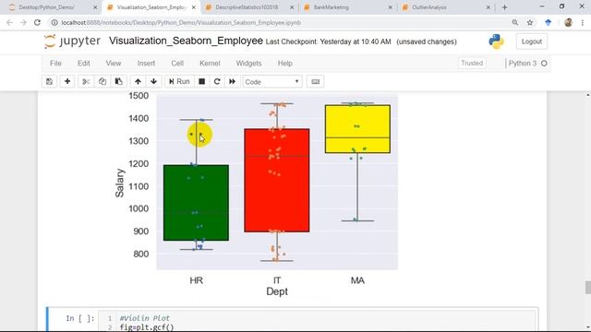
Task: Open the zoom magnifier icon in the address bar
Action: (515, 22)
